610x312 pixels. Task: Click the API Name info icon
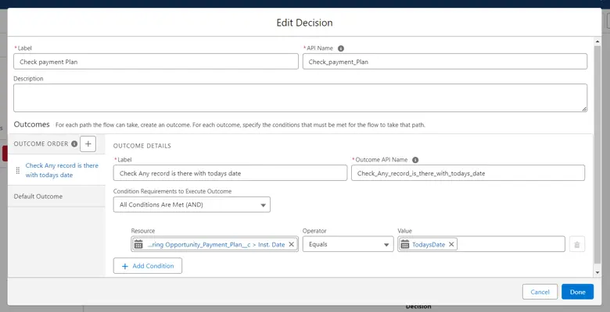coord(341,48)
